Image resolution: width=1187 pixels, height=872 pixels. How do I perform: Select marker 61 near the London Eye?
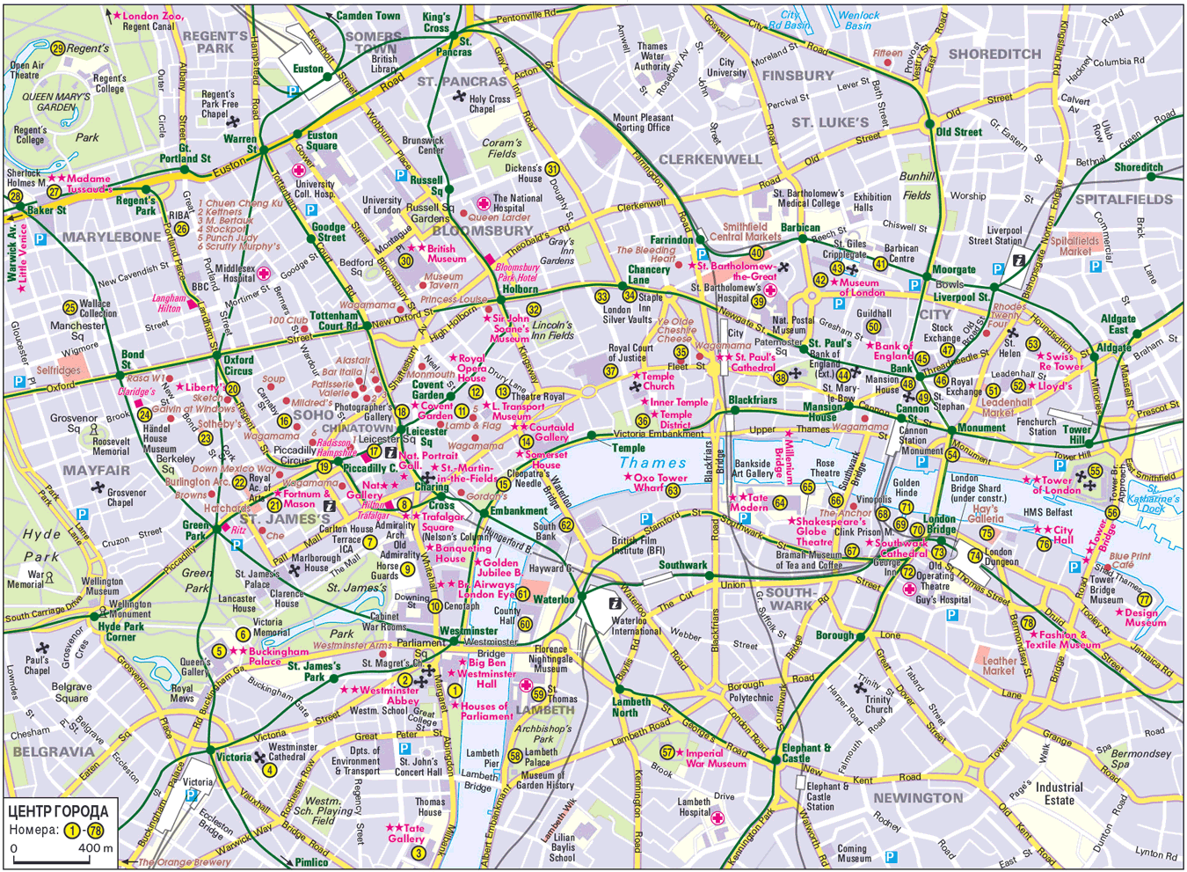tap(523, 594)
